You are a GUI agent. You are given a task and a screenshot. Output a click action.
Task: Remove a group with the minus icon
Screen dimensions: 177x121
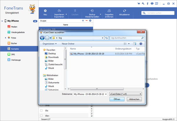[86, 21]
